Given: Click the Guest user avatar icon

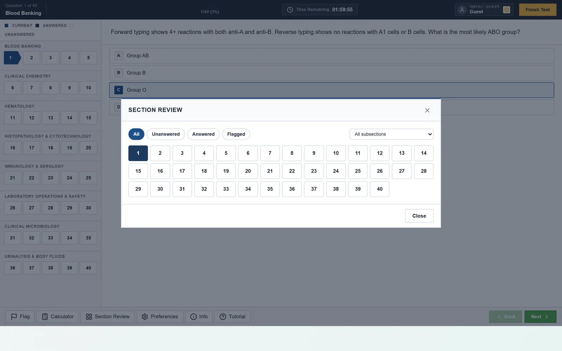Looking at the screenshot, I should tap(462, 10).
